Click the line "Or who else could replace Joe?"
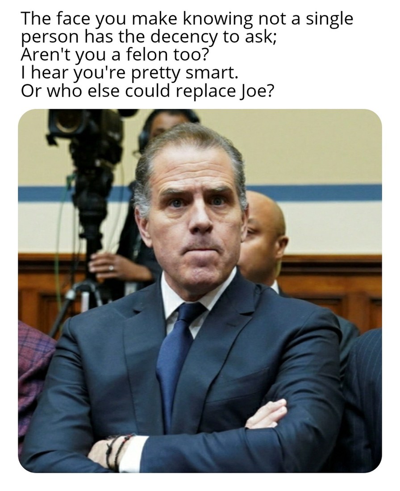 pyautogui.click(x=147, y=91)
